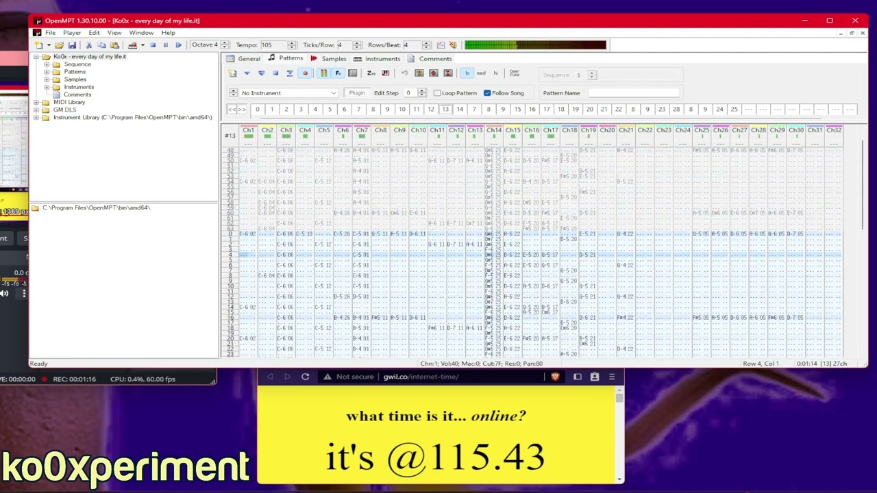Click the Paste clipboard icon
The height and width of the screenshot is (493, 877).
[114, 45]
